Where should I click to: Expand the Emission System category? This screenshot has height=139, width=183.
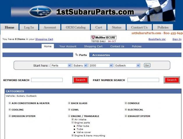tap(10, 116)
